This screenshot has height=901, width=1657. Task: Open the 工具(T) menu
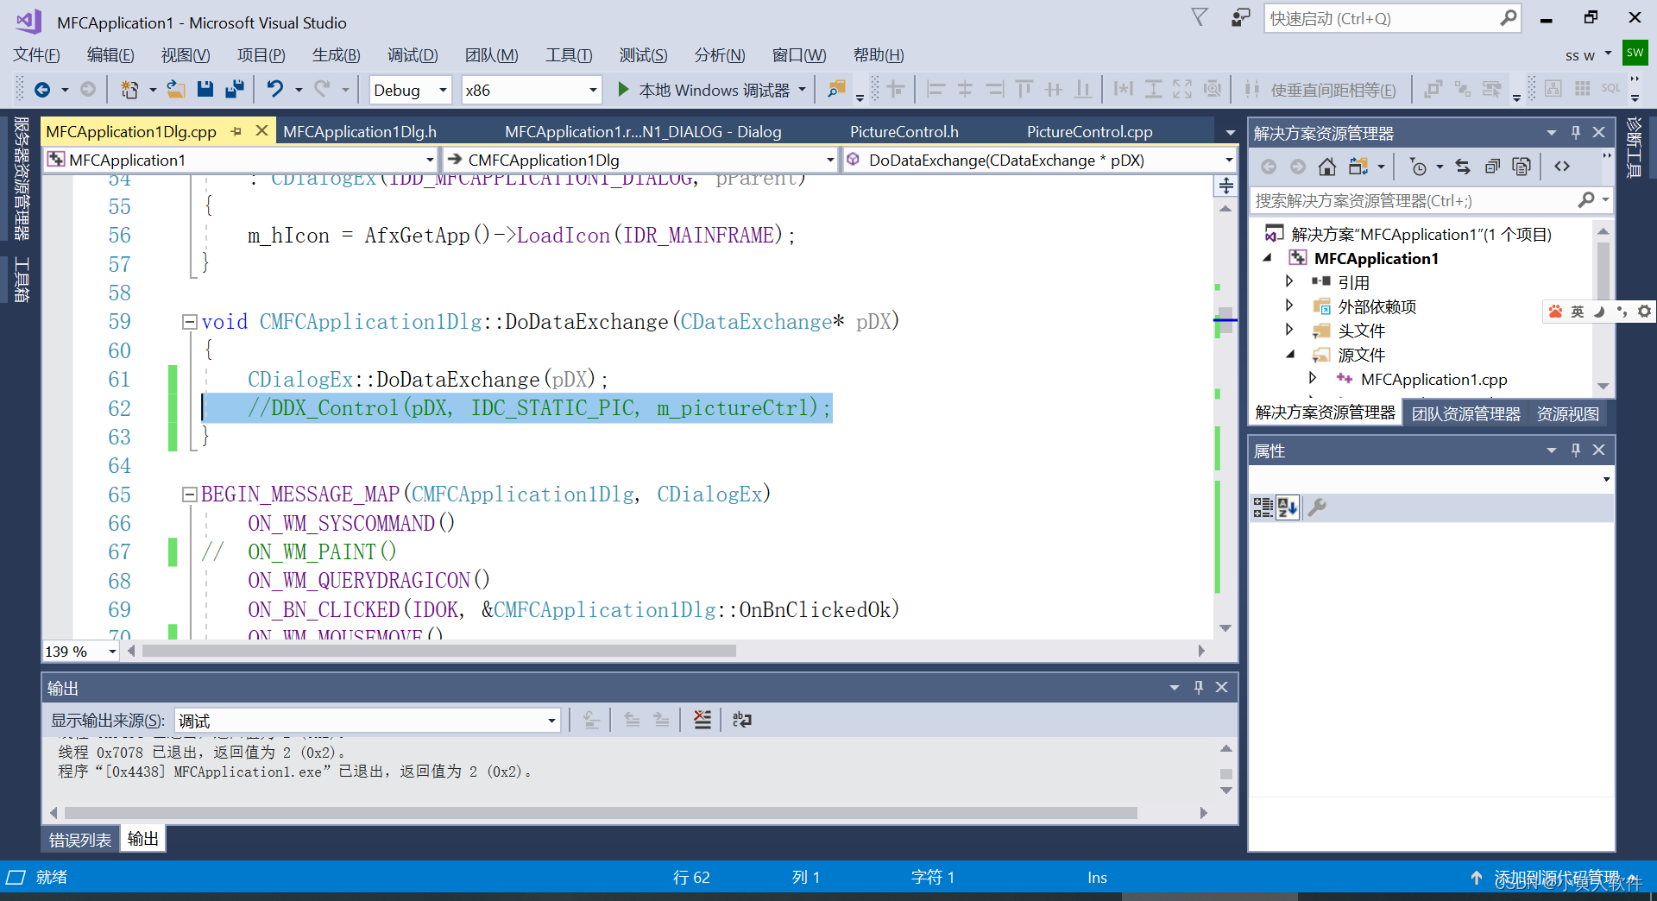569,54
